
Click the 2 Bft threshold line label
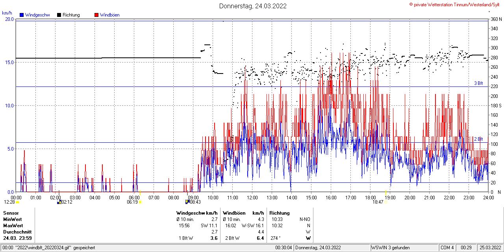pos(478,139)
